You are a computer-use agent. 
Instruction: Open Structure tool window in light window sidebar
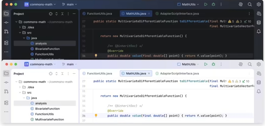pos(6,103)
